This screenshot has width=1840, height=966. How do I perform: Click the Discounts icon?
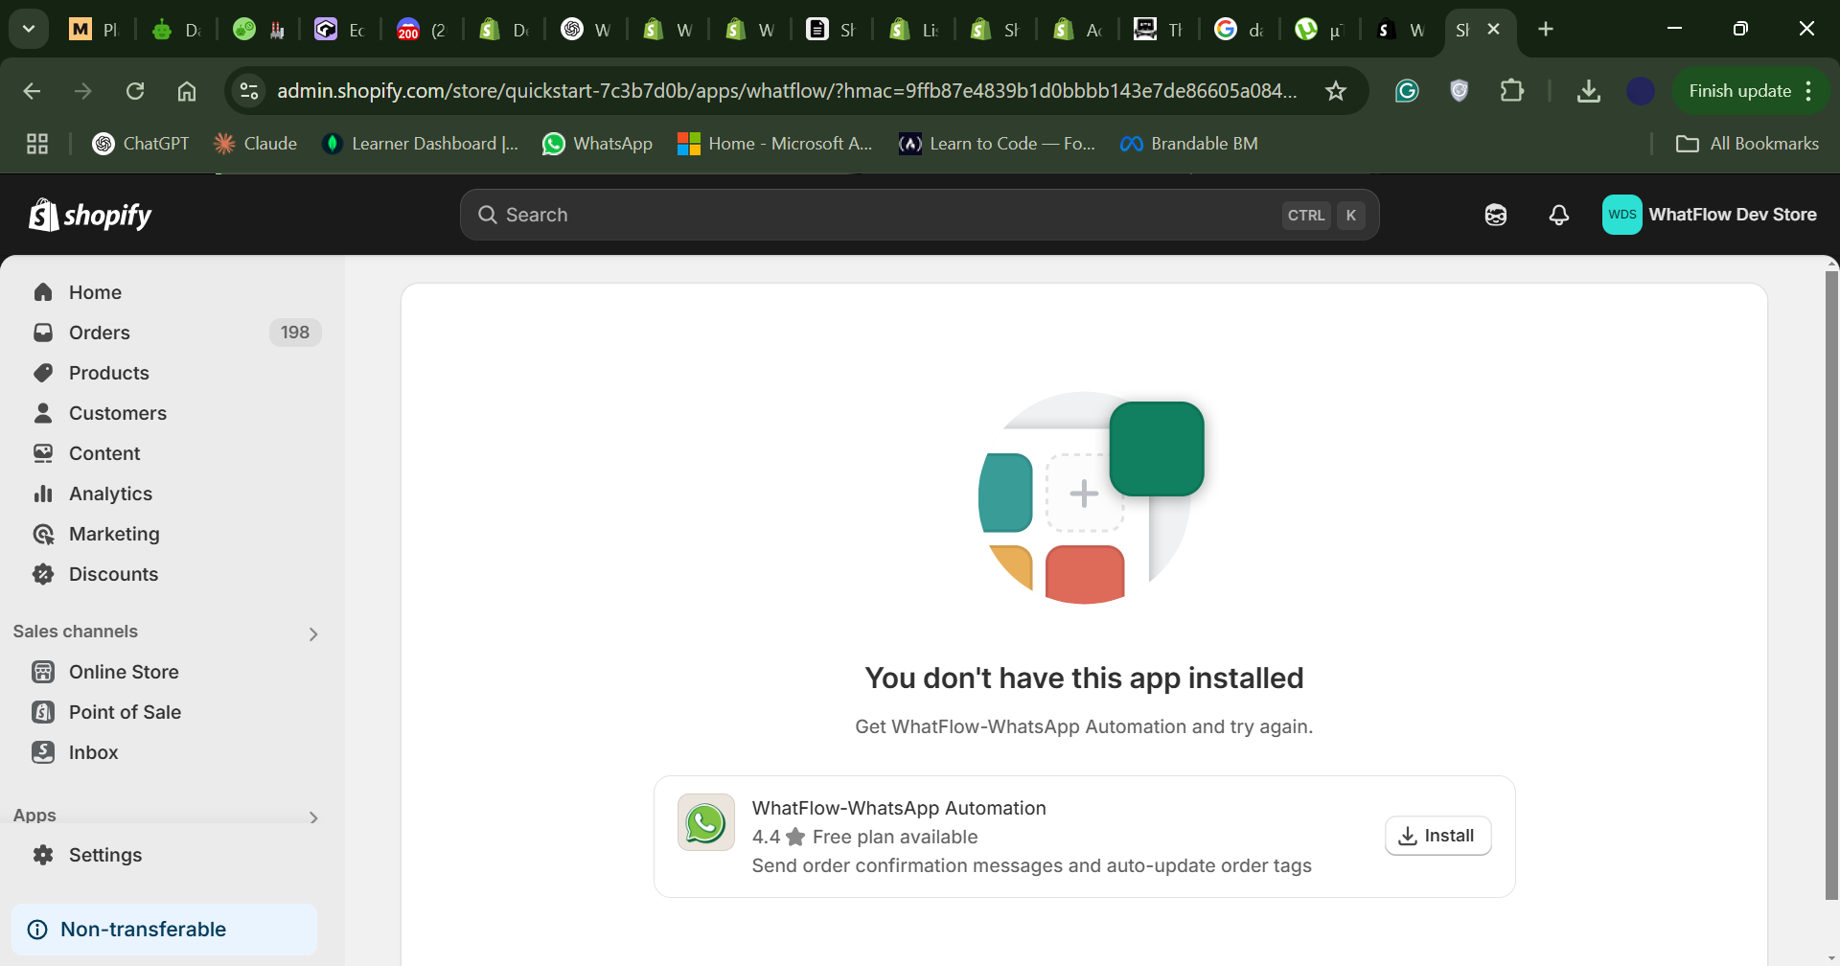click(43, 574)
